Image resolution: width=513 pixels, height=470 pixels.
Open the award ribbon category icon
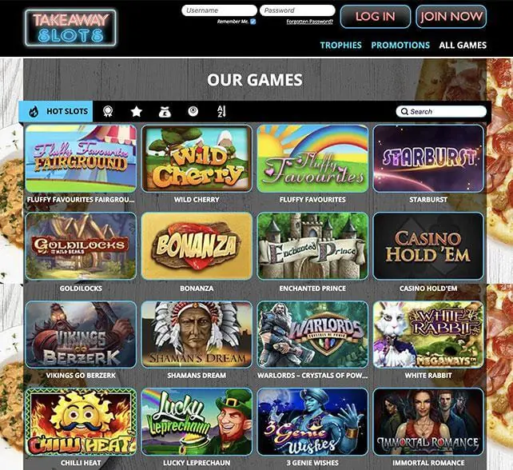(x=108, y=111)
